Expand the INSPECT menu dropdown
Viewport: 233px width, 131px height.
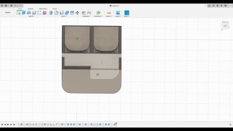[x=109, y=16]
